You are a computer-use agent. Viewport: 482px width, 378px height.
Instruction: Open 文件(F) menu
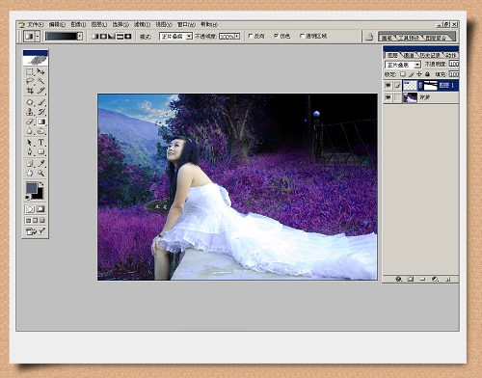coord(36,24)
